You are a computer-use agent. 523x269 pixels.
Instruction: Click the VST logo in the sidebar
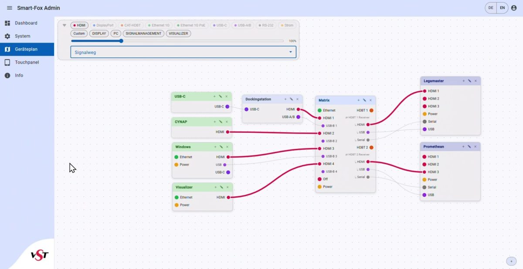click(40, 256)
